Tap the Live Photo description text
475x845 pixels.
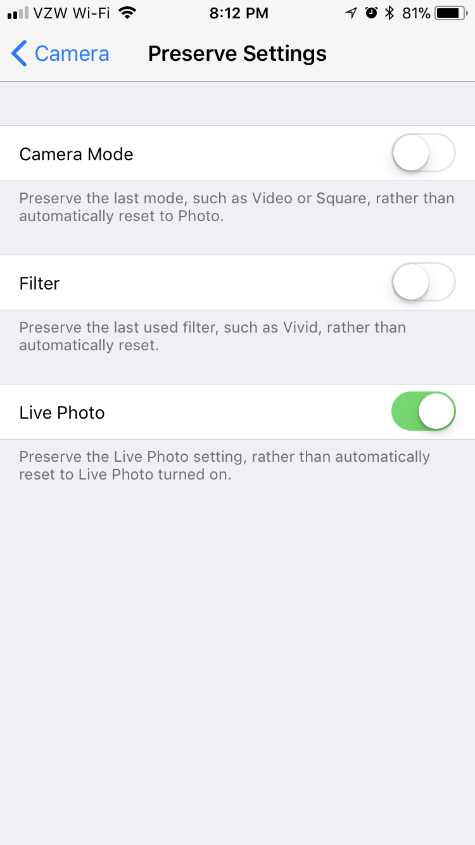(225, 466)
